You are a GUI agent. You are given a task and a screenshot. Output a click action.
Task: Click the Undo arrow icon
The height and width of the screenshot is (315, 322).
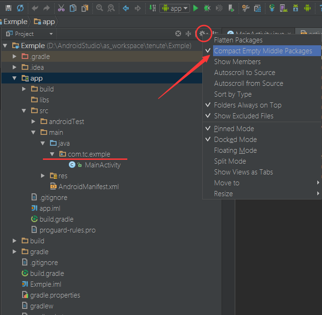[35, 8]
